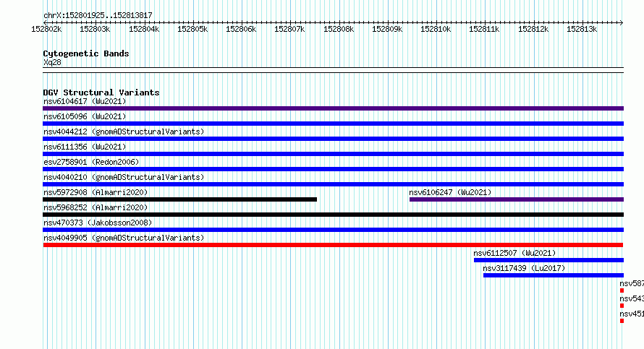Click the nsv3117439 (Lu2017) label
644x349 pixels.
tap(524, 268)
